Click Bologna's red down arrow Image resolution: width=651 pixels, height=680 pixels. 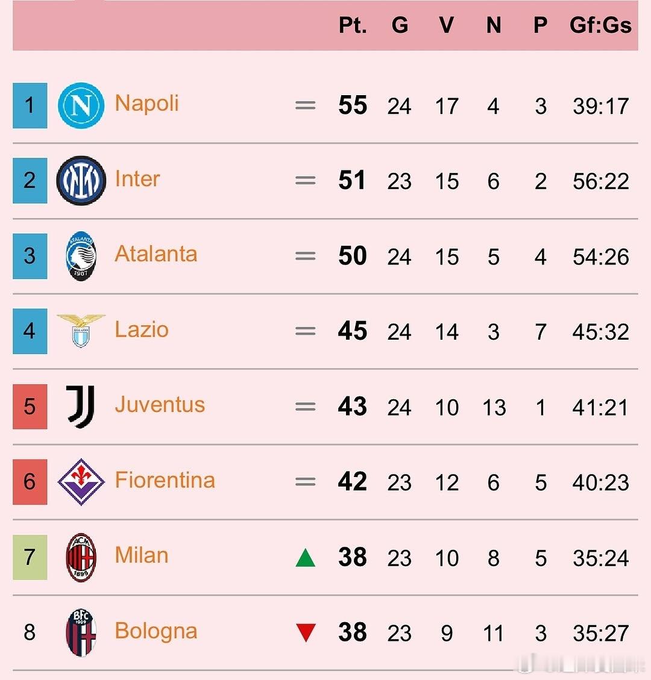pyautogui.click(x=306, y=633)
